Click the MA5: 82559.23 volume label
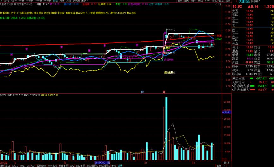Screen dimensions: 274x167 (x=32, y=95)
